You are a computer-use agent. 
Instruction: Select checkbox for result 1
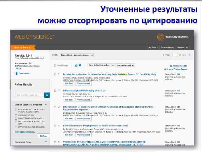tap(55, 74)
